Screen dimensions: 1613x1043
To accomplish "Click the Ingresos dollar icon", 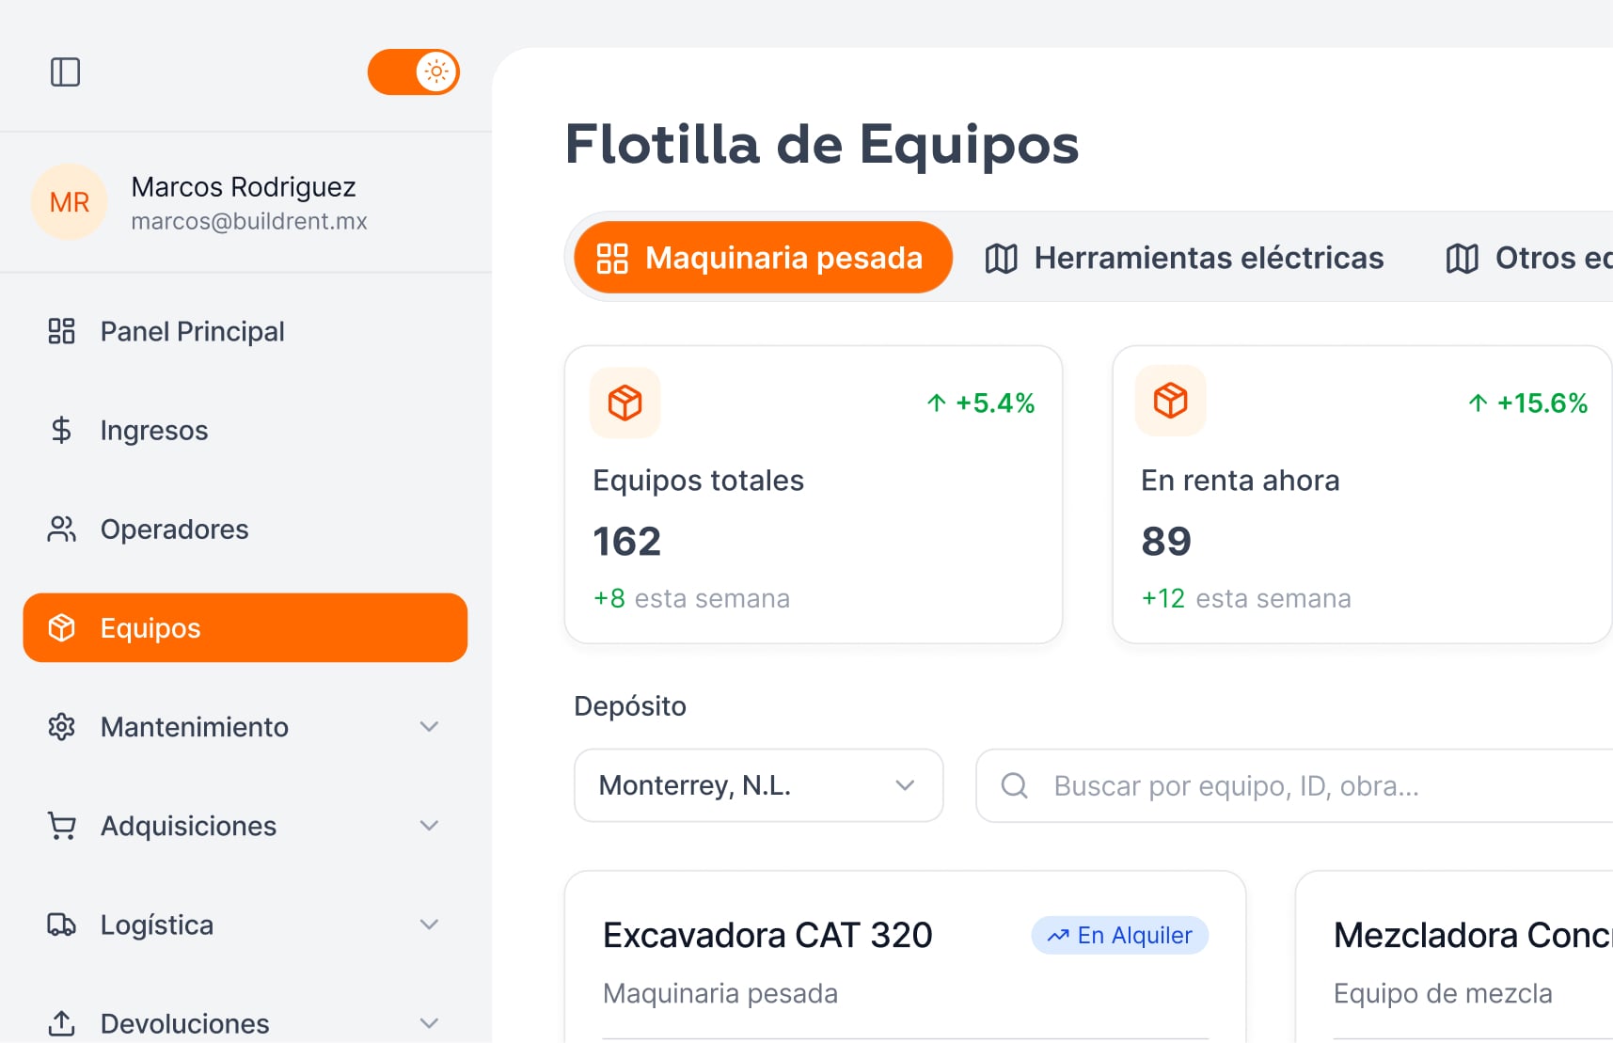I will 62,430.
